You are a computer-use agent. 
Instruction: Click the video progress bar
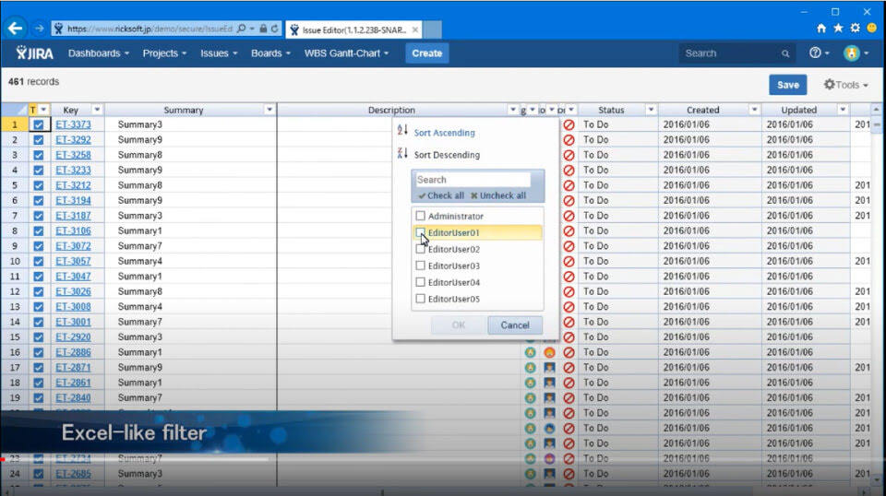point(138,458)
